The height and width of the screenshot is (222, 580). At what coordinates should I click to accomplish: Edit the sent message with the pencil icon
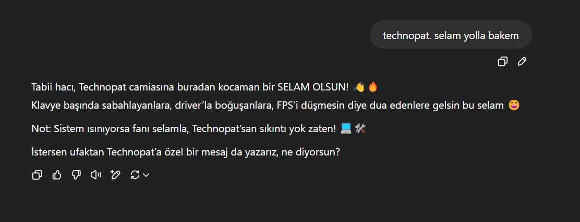(x=522, y=61)
